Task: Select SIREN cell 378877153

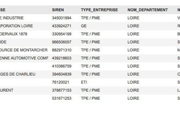Action: (x=62, y=90)
